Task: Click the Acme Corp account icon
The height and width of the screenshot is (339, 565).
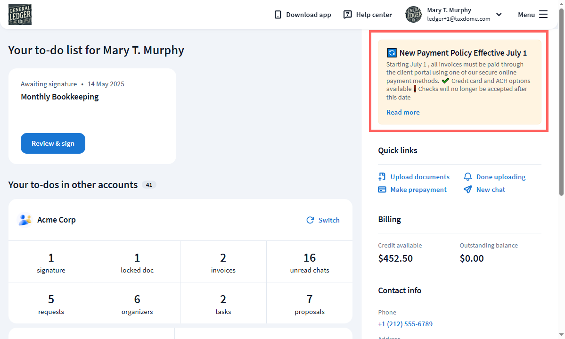Action: [25, 220]
